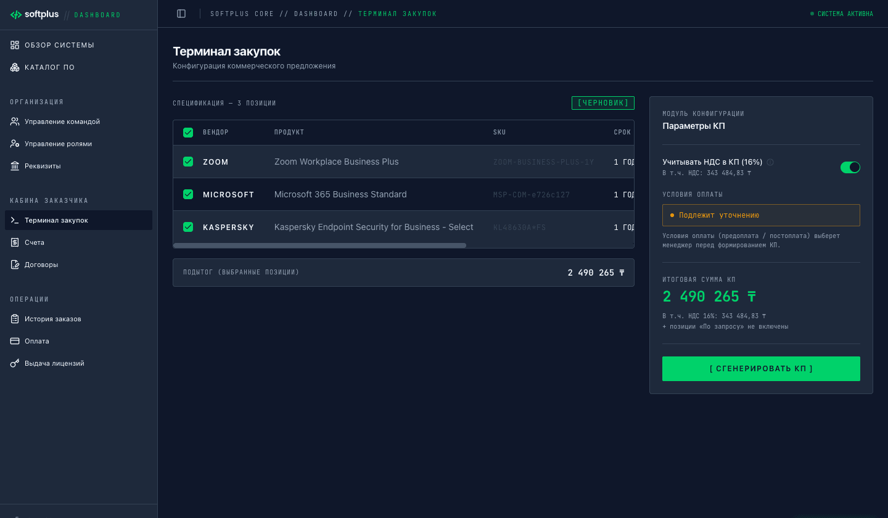Open Каталог ПО in sidebar

pyautogui.click(x=79, y=67)
